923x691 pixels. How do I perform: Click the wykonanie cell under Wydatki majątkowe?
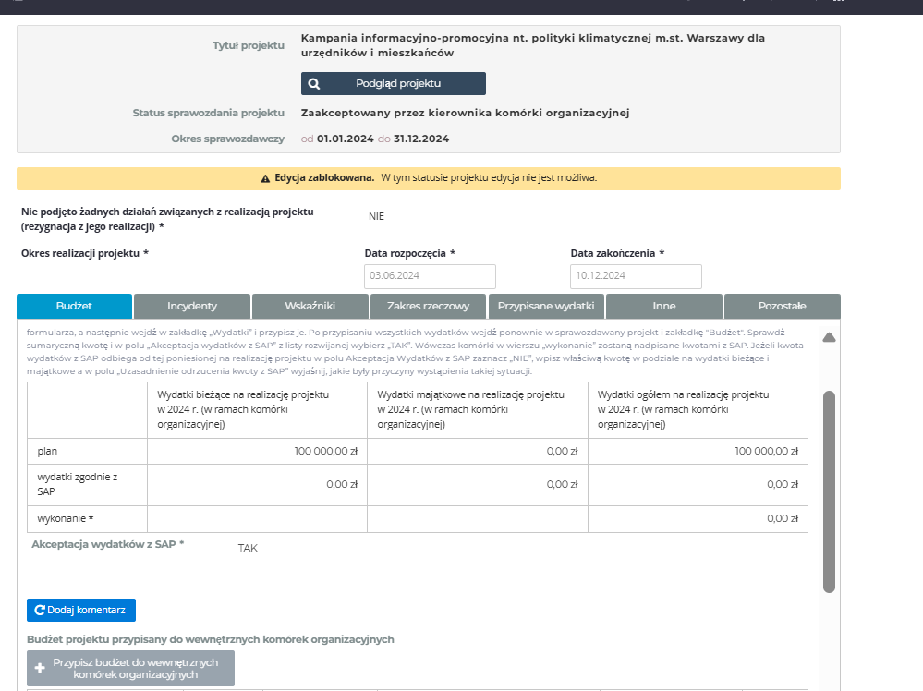click(477, 518)
